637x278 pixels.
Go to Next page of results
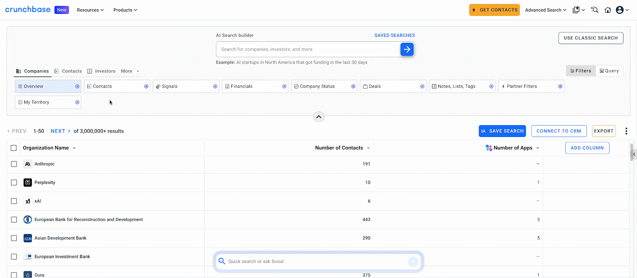(61, 131)
